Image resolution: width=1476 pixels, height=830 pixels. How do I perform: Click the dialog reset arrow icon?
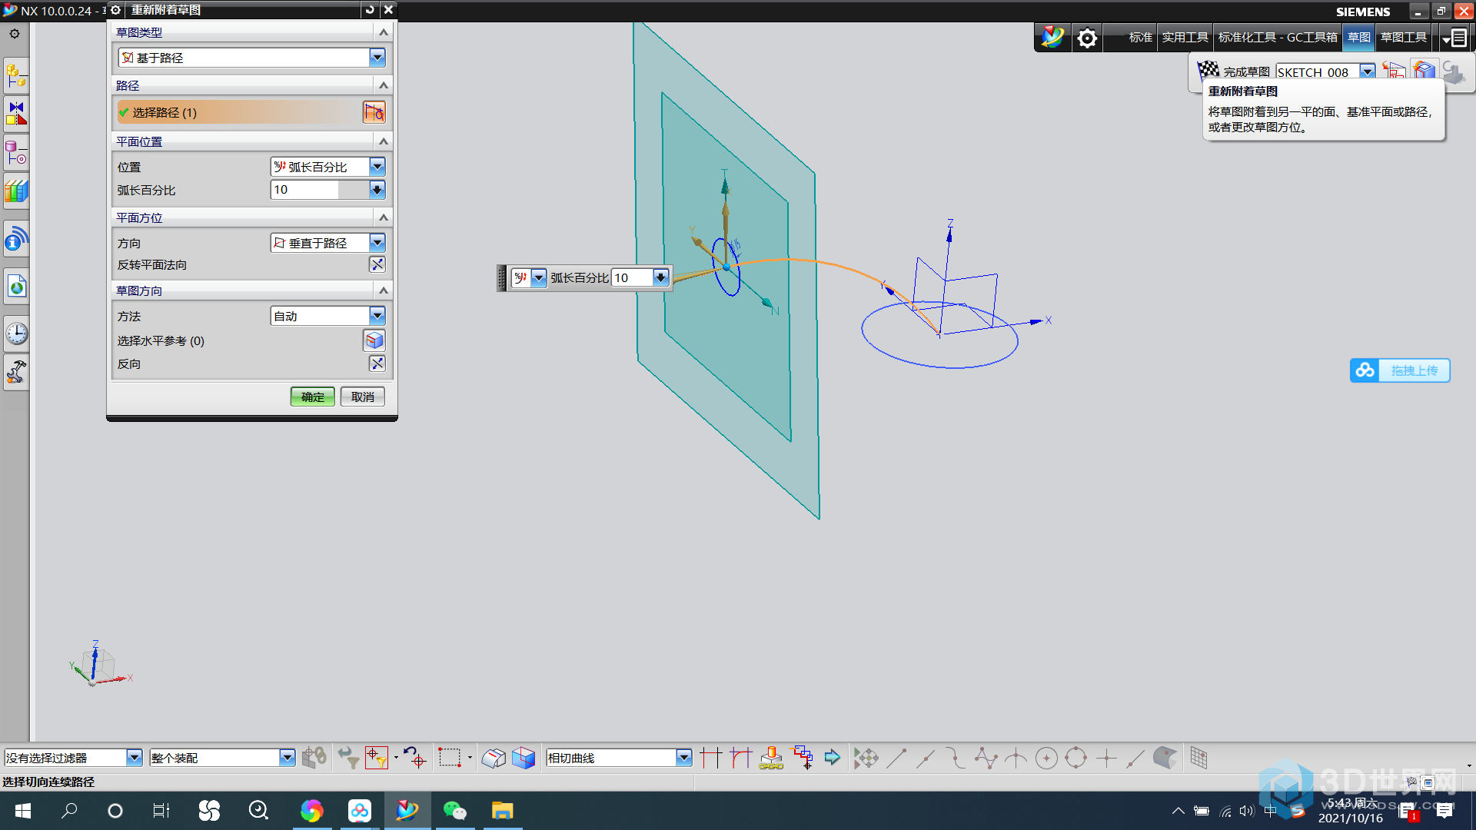(x=370, y=9)
